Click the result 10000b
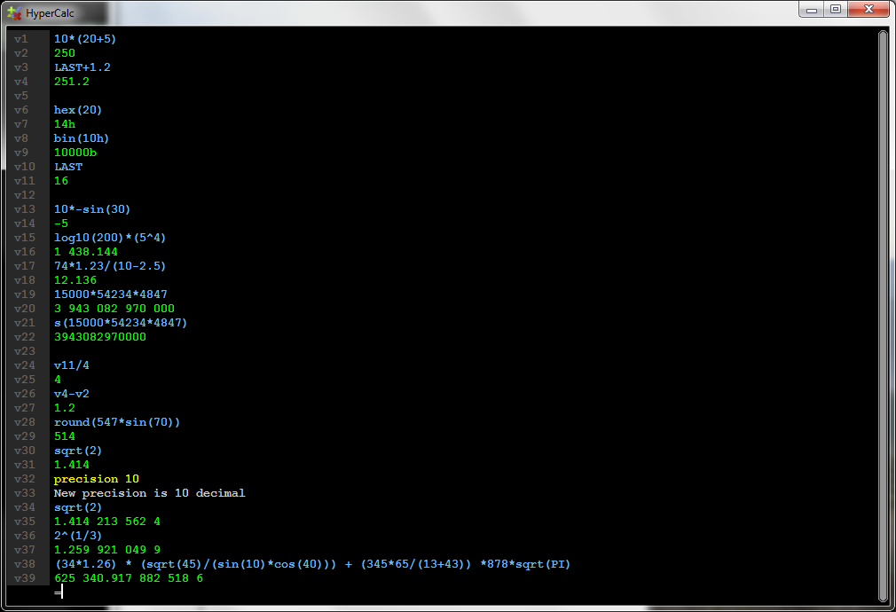The height and width of the screenshot is (612, 896). point(75,153)
